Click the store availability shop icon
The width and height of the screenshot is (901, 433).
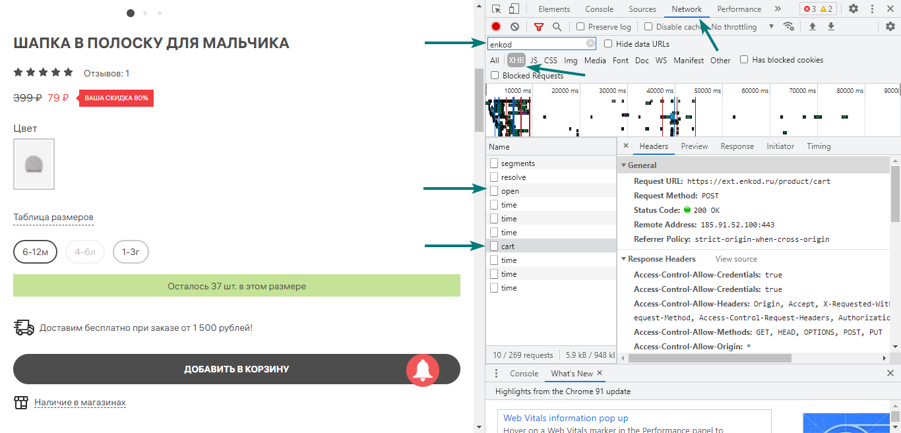click(22, 403)
